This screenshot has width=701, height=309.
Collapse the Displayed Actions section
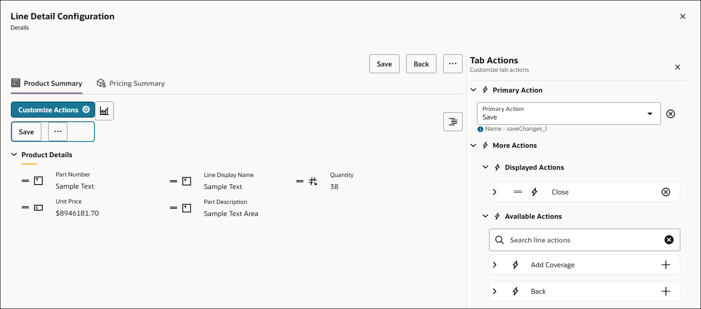(485, 167)
